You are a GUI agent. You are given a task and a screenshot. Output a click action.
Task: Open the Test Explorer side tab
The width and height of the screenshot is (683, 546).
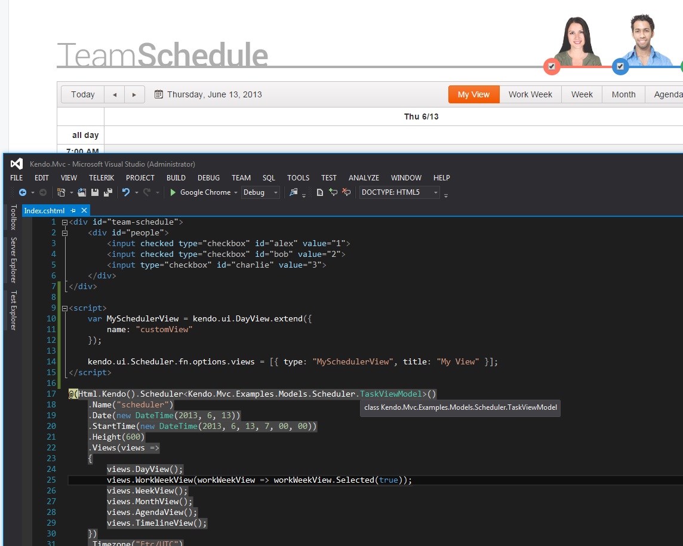[x=14, y=310]
